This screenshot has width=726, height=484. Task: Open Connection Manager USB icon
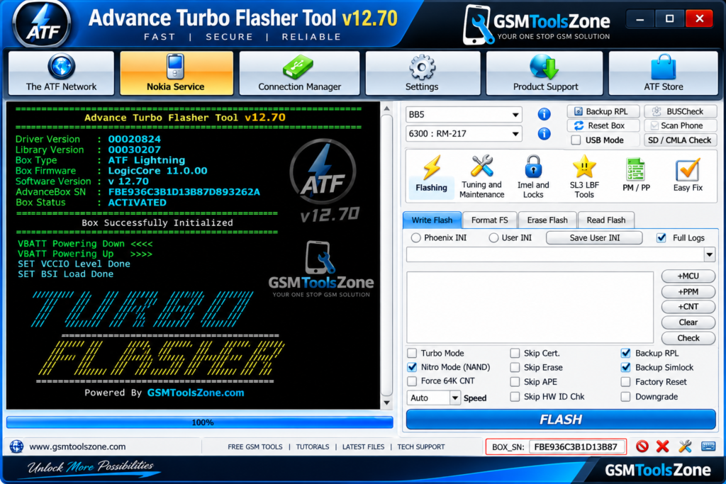click(x=298, y=67)
